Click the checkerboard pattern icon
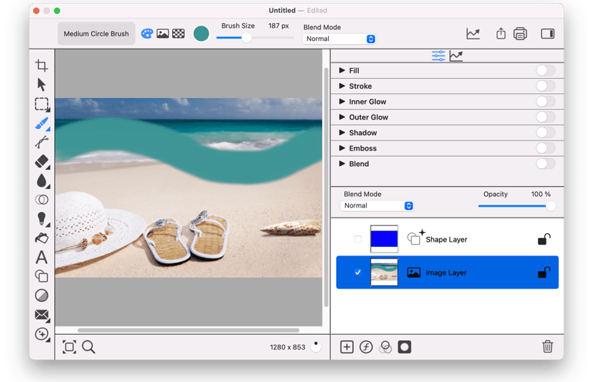 pos(178,34)
